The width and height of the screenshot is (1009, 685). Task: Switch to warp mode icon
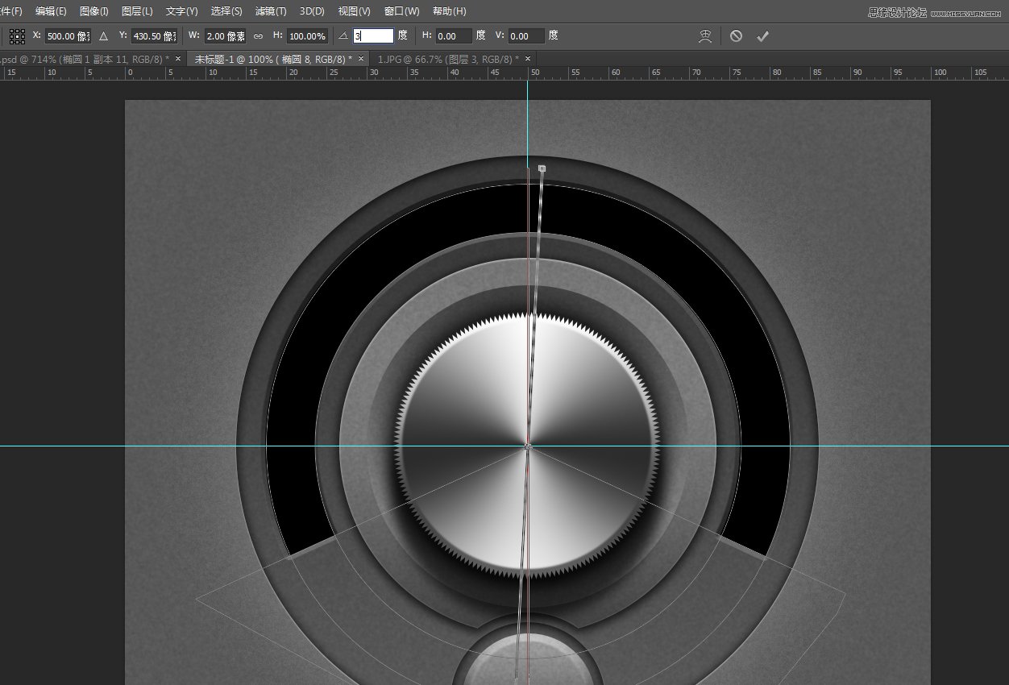pyautogui.click(x=705, y=36)
